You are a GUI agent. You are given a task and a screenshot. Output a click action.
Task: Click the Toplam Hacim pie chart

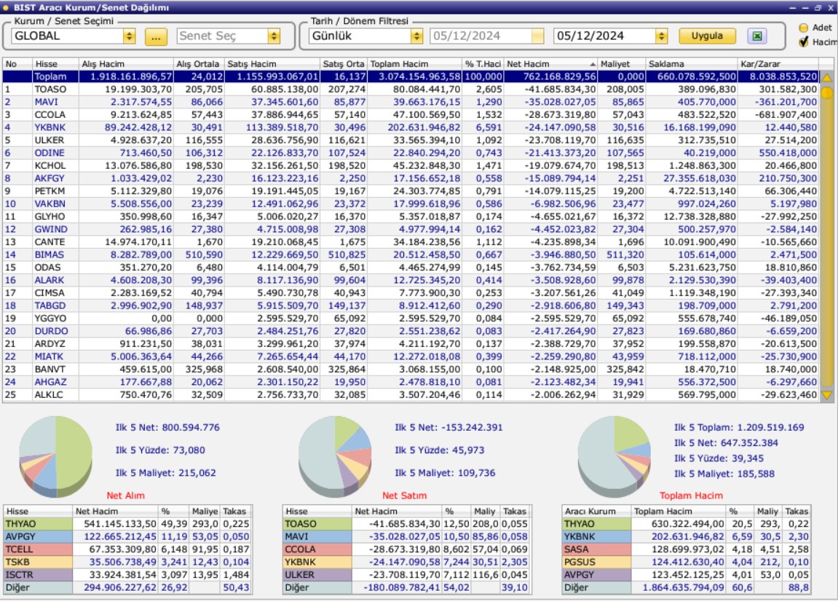[614, 455]
